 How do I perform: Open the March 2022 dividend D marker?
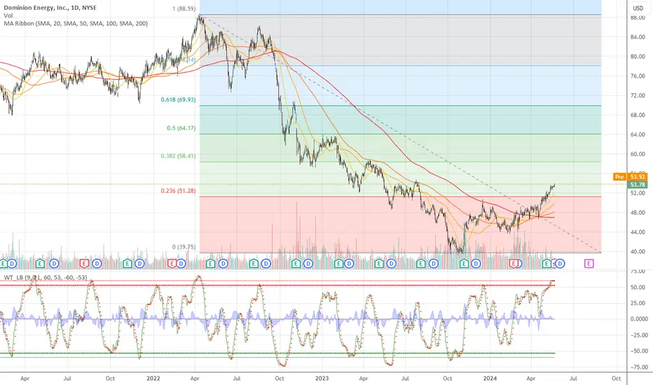click(x=181, y=263)
